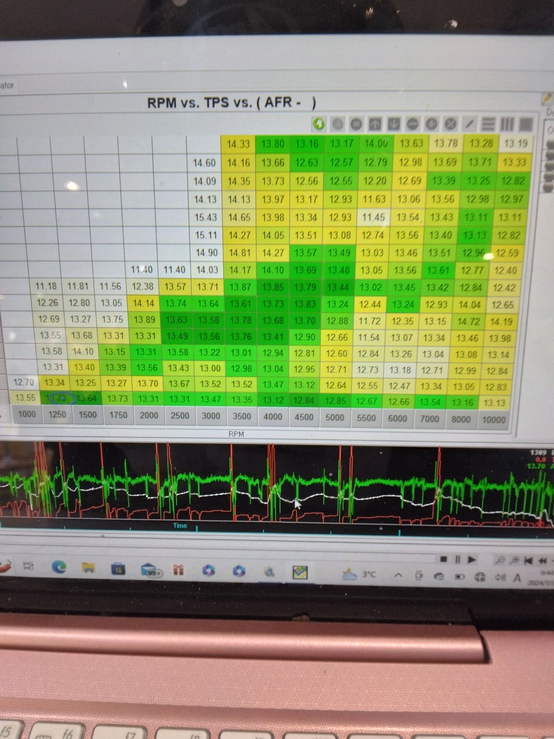Screen dimensions: 554x739
Task: Open File Explorer from the taskbar
Action: pyautogui.click(x=88, y=568)
